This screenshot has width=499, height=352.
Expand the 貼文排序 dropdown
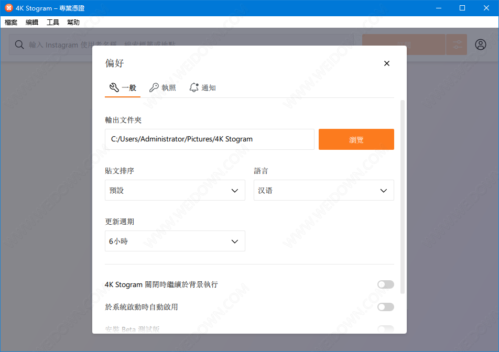click(x=175, y=191)
